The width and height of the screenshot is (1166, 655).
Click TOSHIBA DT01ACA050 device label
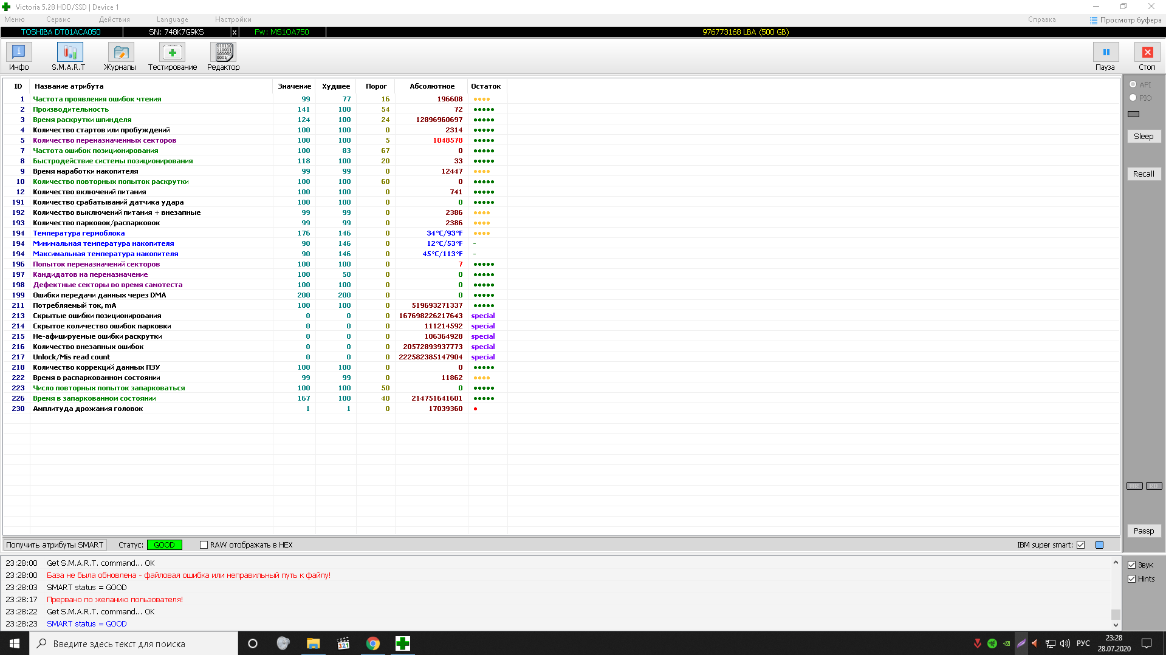61,32
